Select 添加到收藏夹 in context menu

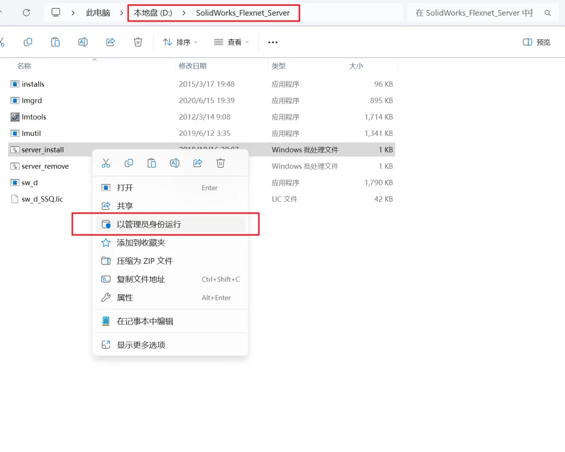(x=170, y=242)
